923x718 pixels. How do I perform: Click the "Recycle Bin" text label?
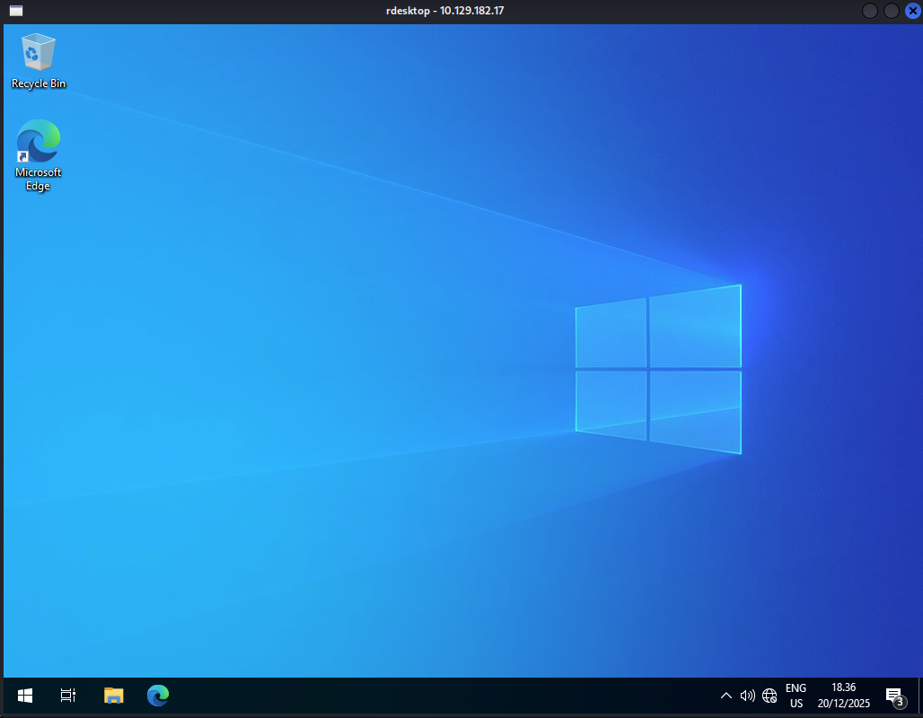[39, 83]
